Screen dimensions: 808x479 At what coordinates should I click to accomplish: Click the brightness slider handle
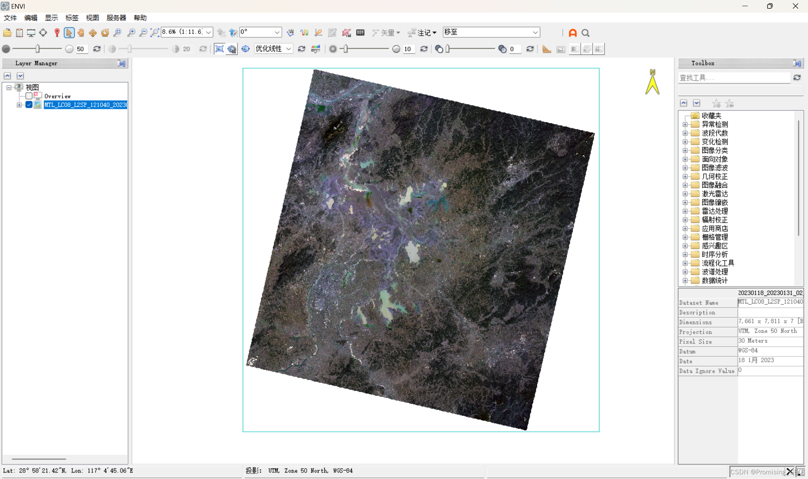38,49
